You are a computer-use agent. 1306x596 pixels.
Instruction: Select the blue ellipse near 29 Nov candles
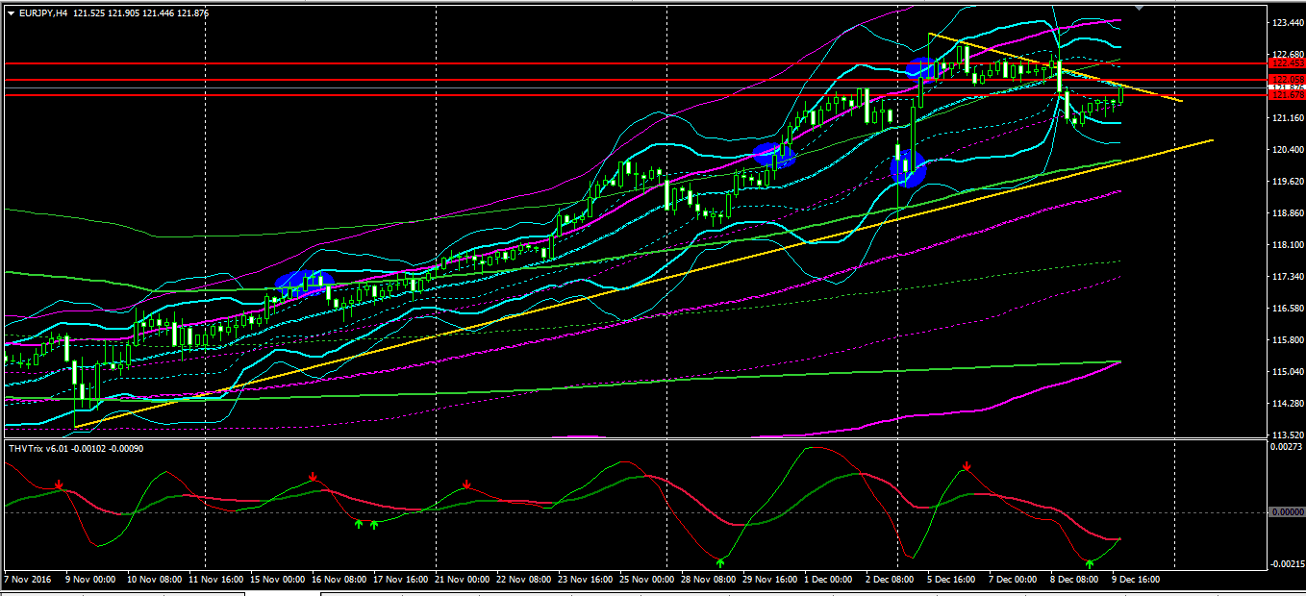[x=773, y=155]
